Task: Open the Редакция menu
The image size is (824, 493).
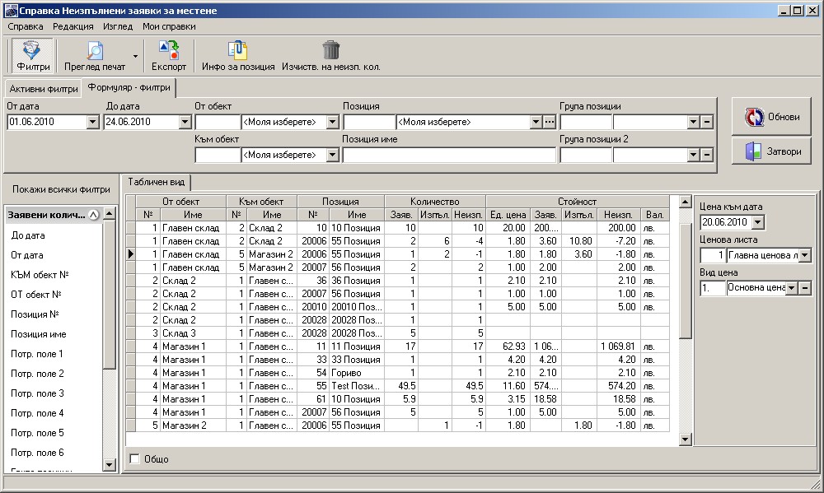Action: click(x=73, y=26)
